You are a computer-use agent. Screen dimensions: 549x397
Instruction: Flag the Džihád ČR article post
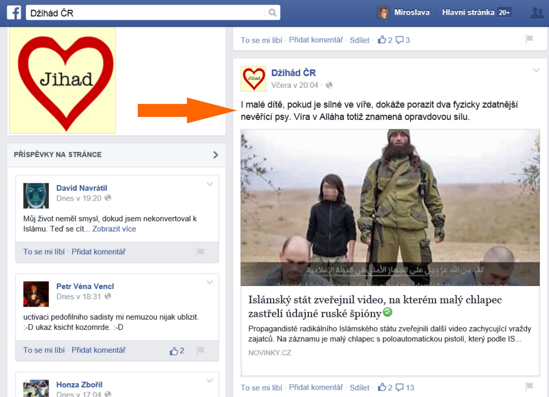pos(529,387)
